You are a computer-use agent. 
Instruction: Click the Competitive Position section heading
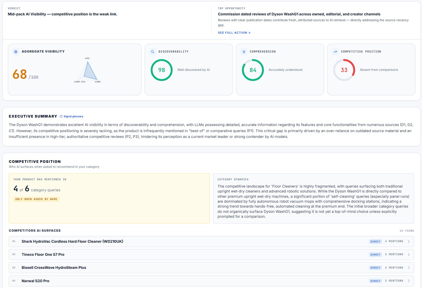coord(35,162)
